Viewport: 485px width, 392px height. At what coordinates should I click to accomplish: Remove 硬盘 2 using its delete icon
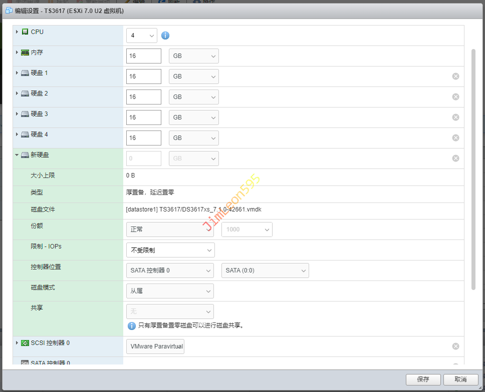(x=455, y=97)
